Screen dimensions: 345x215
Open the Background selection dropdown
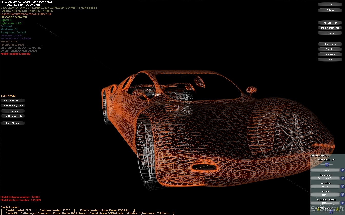pos(325,178)
